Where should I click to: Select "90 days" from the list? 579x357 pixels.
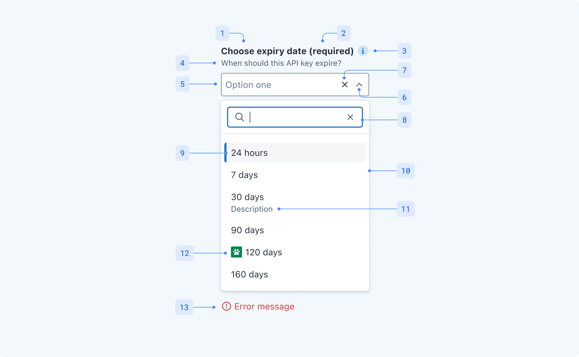295,230
